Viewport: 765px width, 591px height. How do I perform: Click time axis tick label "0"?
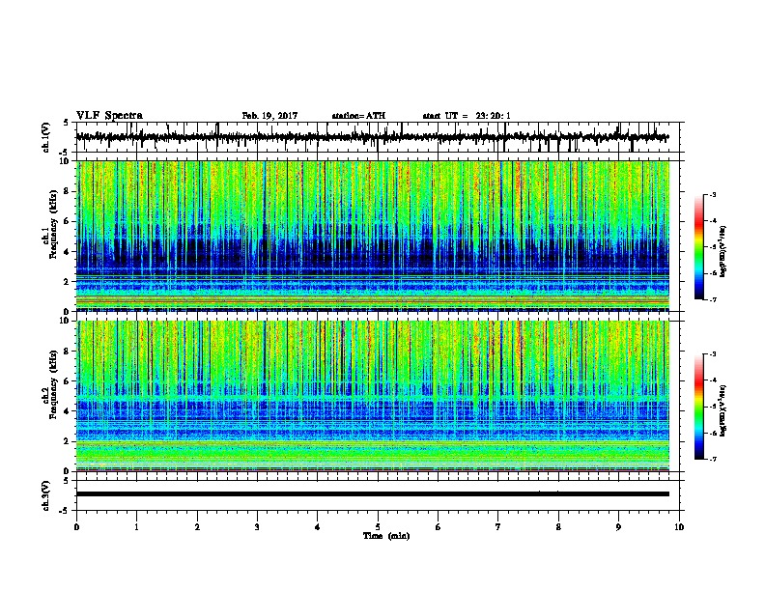coord(76,527)
